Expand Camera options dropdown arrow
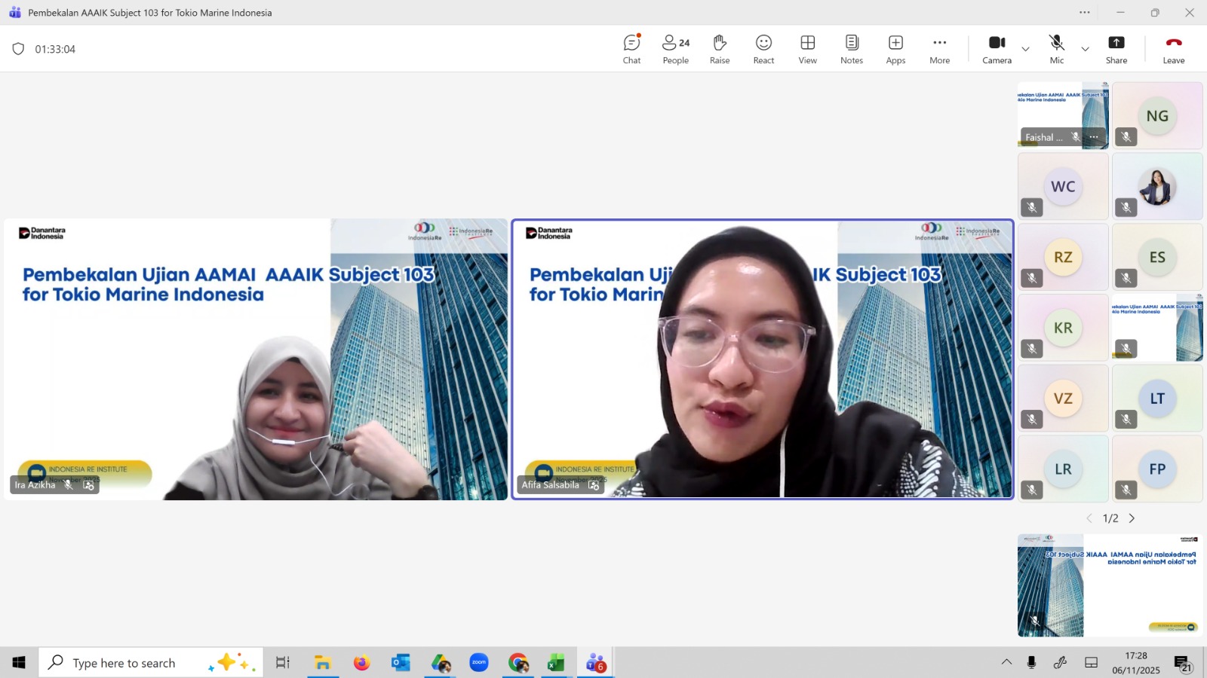Screen dimensions: 1207x678 pos(1025,49)
